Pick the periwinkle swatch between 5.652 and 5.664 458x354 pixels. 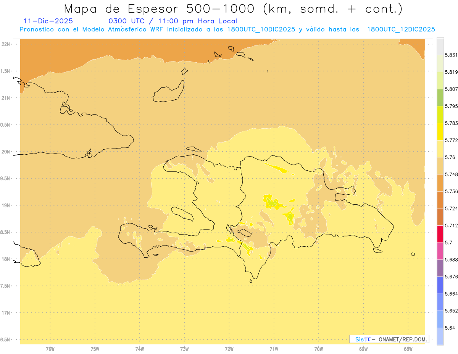(440, 302)
